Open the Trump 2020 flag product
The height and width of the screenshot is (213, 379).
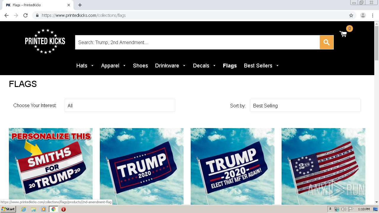click(142, 166)
